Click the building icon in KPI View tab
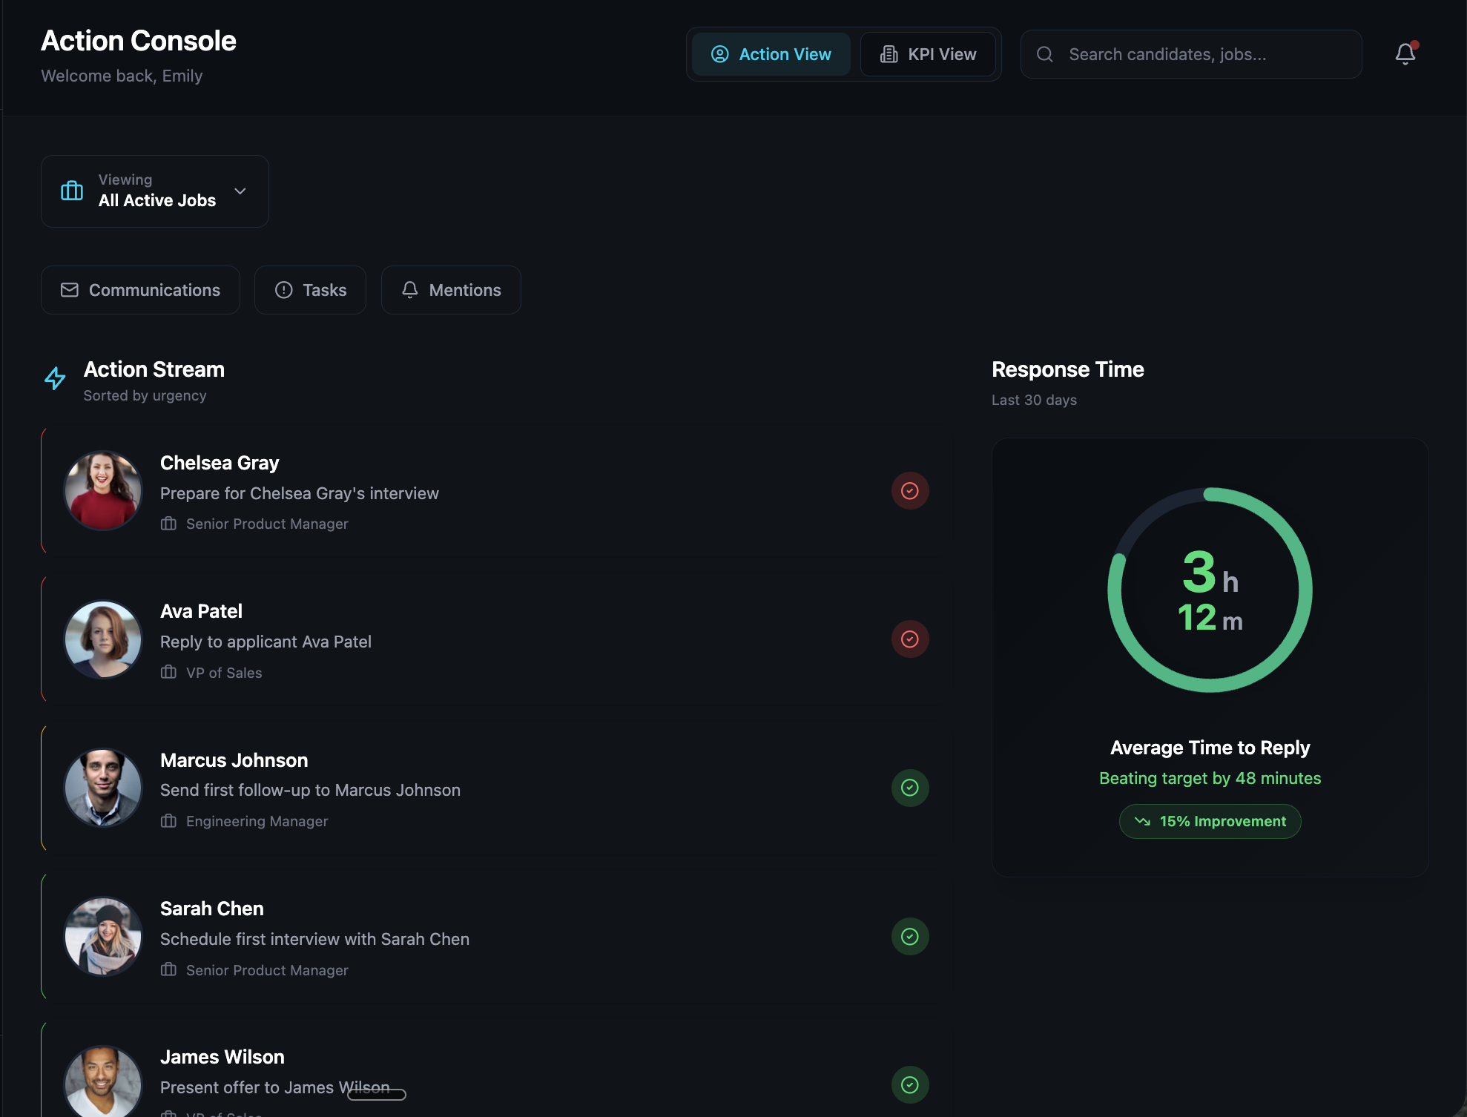This screenshot has height=1117, width=1467. 889,53
